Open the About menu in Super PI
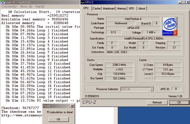The width and height of the screenshot is (190, 124). 26,7
